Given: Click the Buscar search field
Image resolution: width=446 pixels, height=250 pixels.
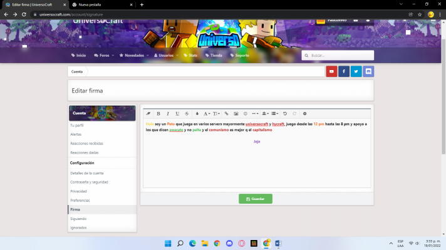Looking at the screenshot, I should 338,56.
